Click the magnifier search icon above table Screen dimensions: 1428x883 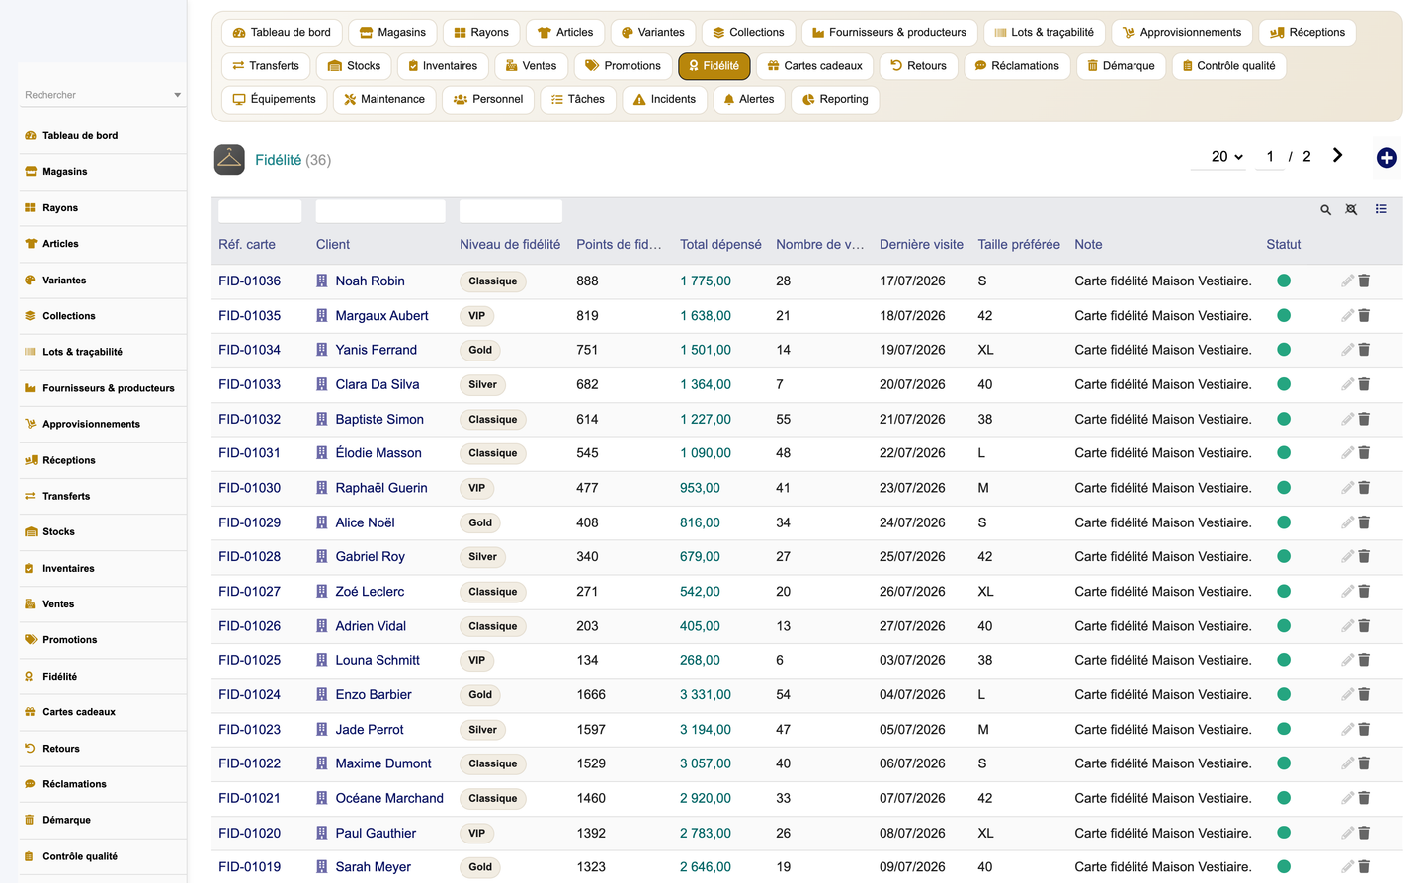[x=1326, y=209]
